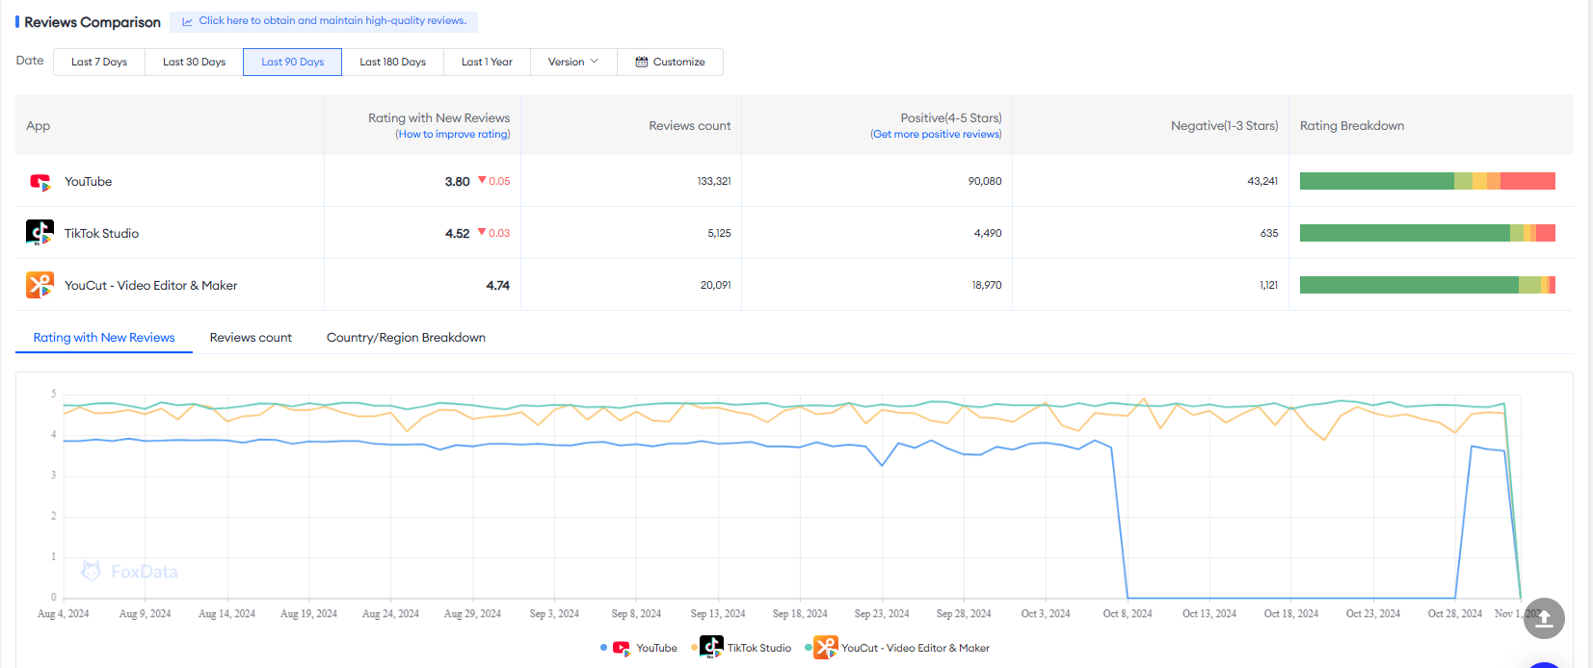The height and width of the screenshot is (668, 1593).
Task: Click the Sep 18, 2024 axis label
Action: click(800, 614)
